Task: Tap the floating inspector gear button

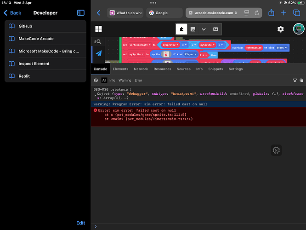Action: (276, 150)
